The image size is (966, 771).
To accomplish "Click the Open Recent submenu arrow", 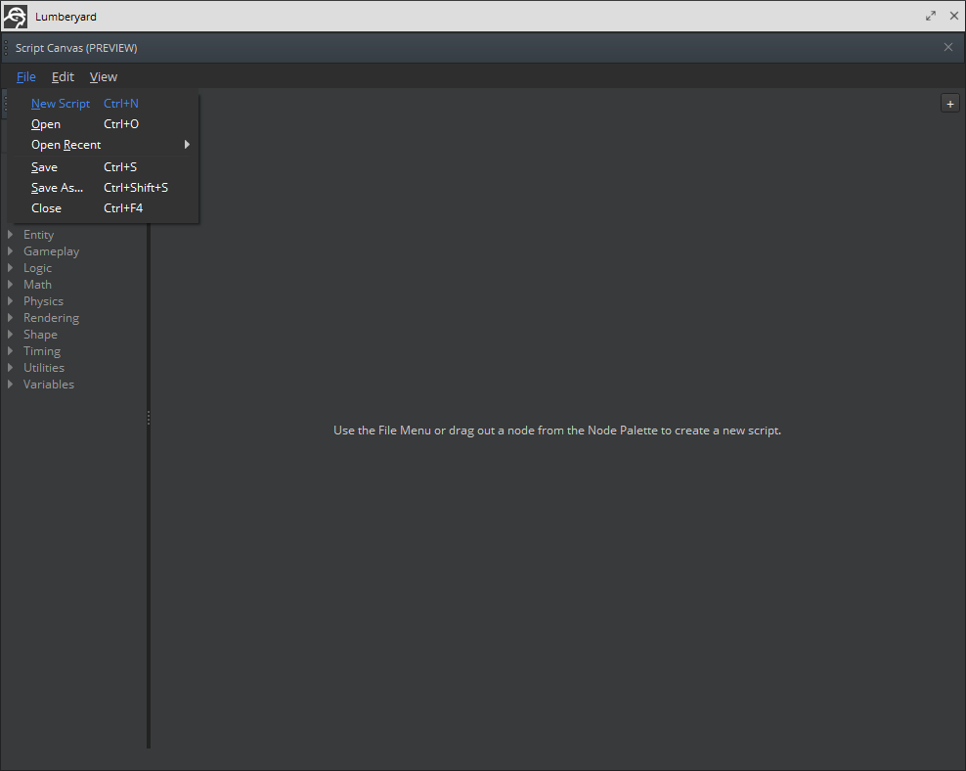I will (187, 144).
